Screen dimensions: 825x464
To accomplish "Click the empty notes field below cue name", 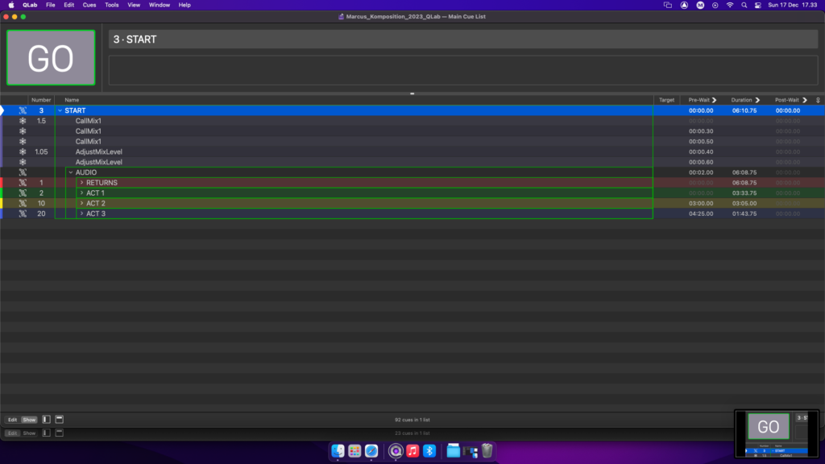I will coord(463,70).
